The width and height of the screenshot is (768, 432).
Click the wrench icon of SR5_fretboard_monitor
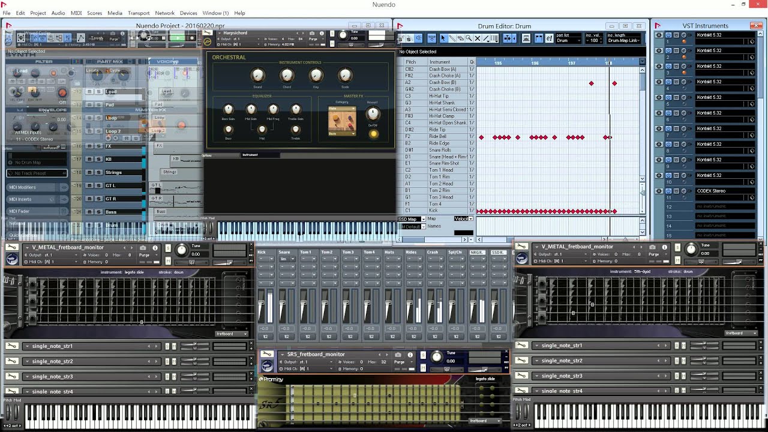click(x=268, y=355)
